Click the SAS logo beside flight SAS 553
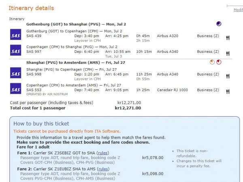The image size is (243, 182). coord(15,88)
